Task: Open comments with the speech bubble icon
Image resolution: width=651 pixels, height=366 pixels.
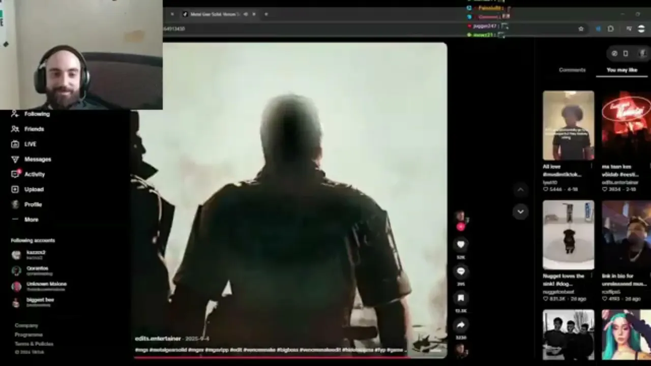Action: click(x=461, y=271)
